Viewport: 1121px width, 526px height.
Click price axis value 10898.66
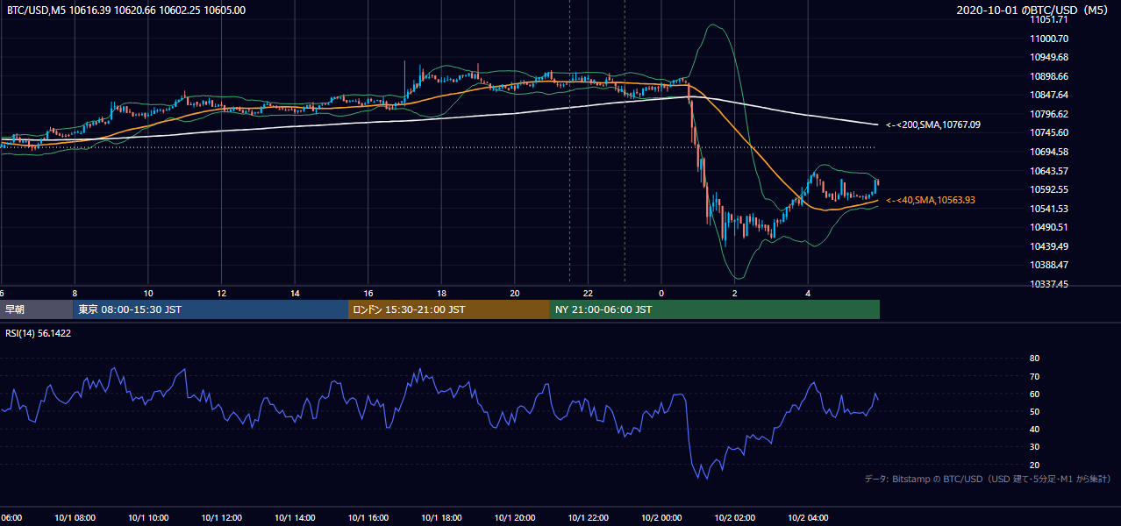[1050, 76]
